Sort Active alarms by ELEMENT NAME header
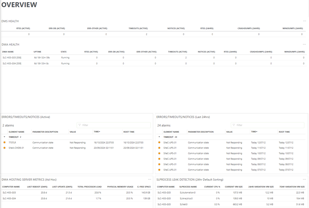Screen dimensions: 309x208 [16, 132]
